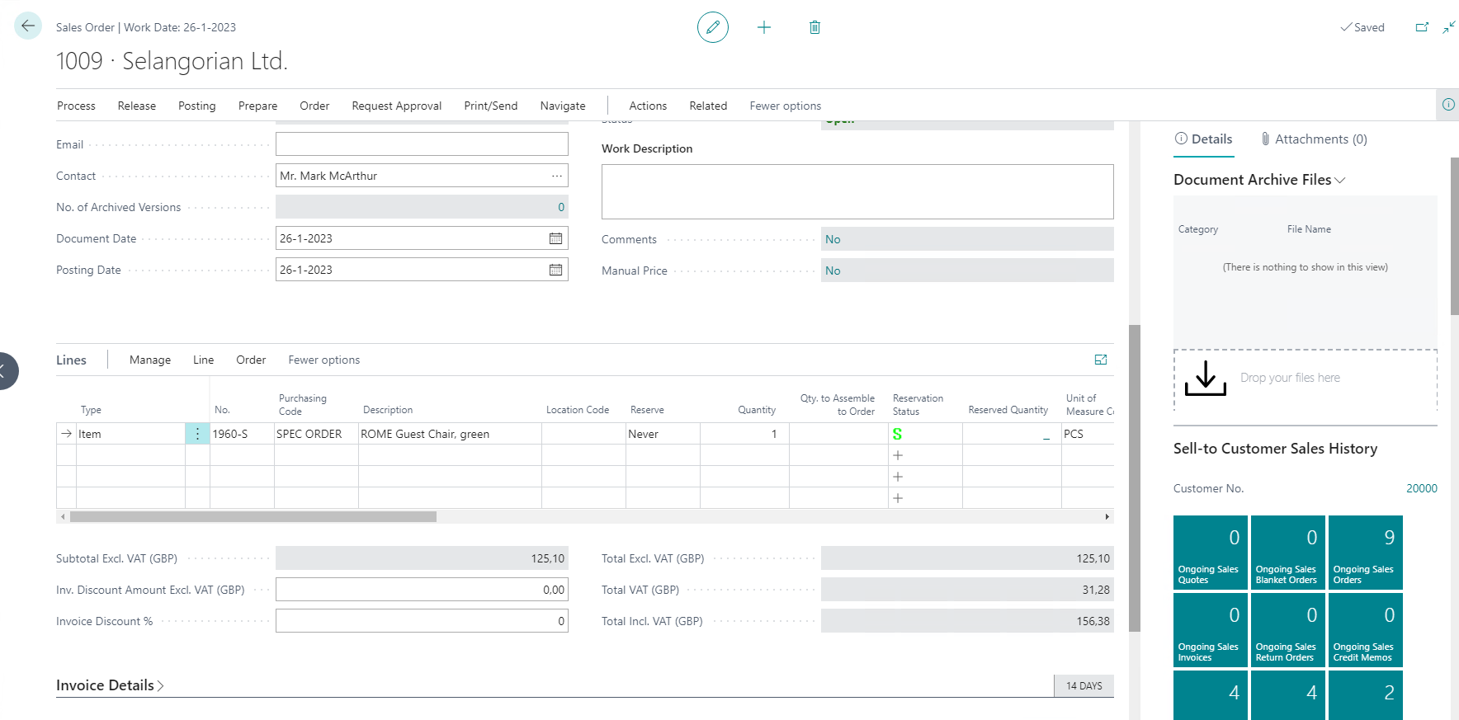Click Customer No. 20000 link
Image resolution: width=1459 pixels, height=720 pixels.
[x=1421, y=488]
